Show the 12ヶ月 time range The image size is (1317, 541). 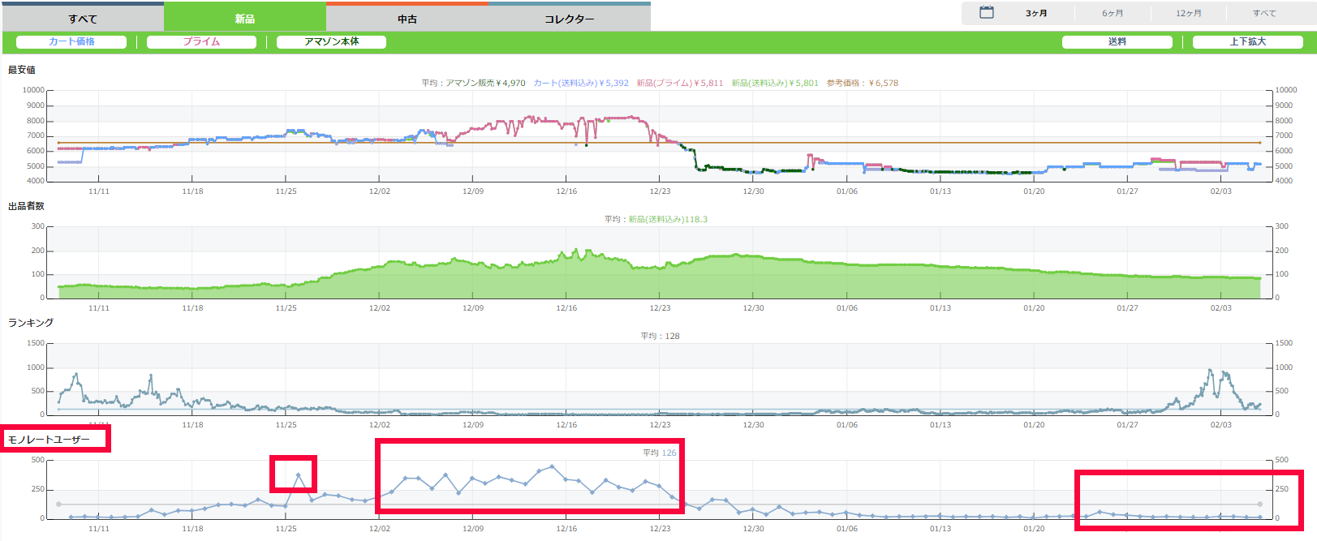point(1188,13)
